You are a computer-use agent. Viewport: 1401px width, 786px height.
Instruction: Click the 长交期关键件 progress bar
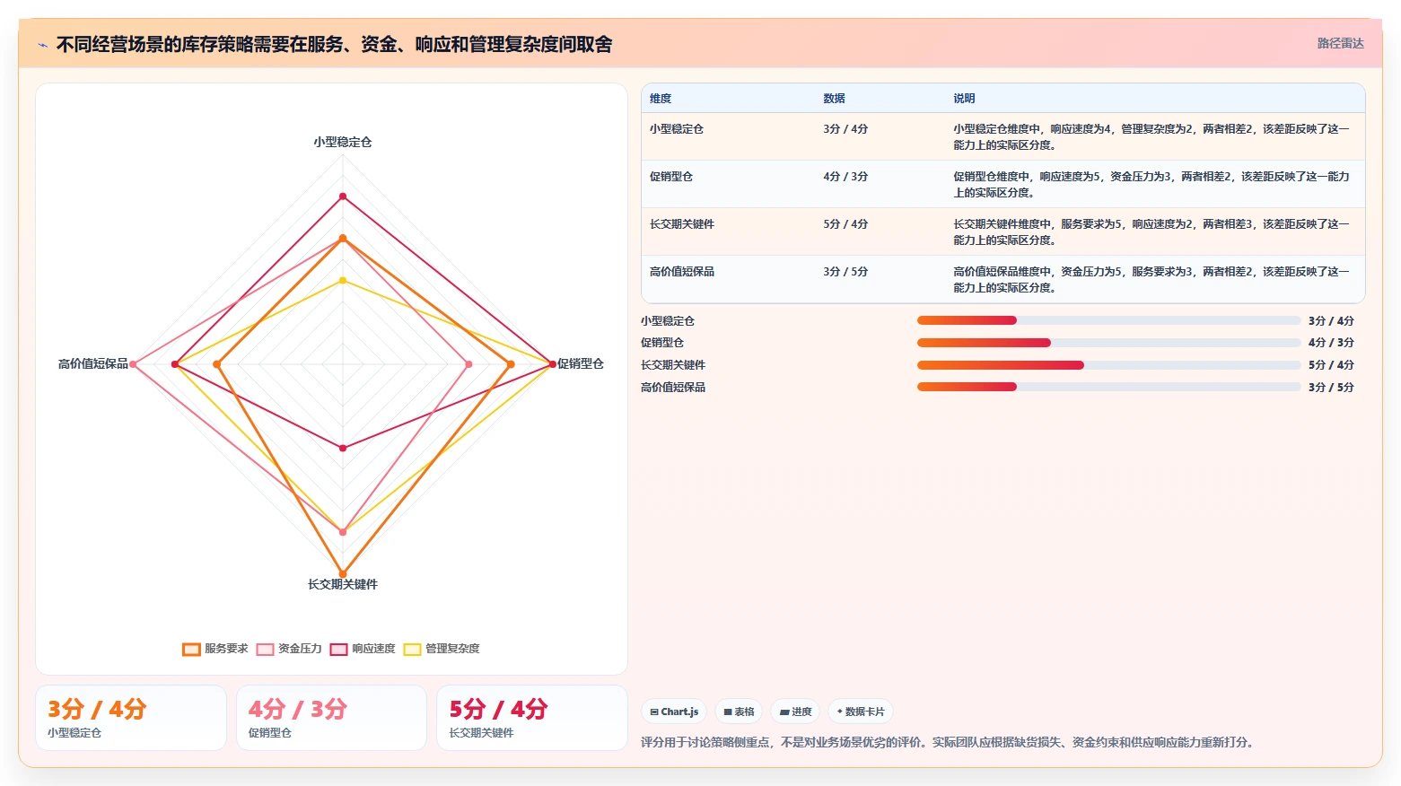(1108, 365)
